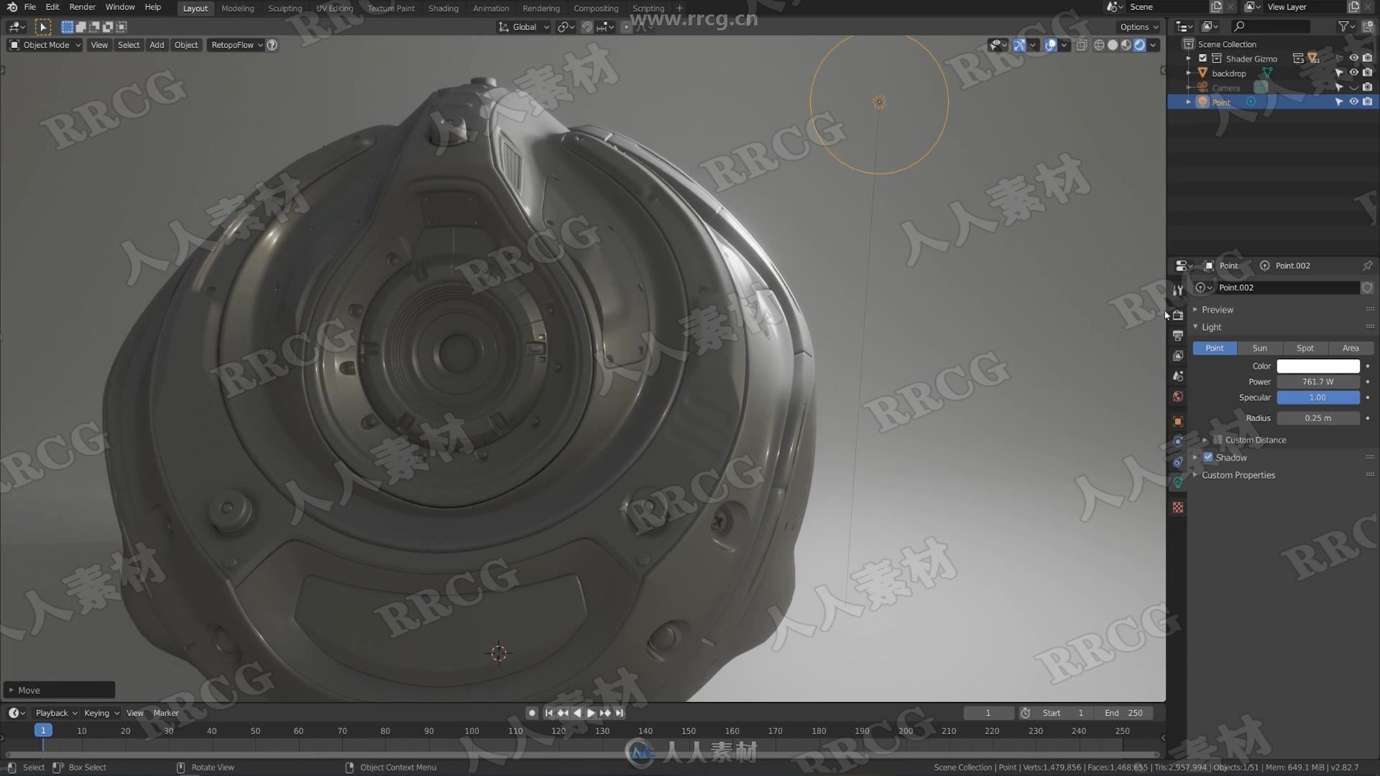Toggle X-ray mode in viewport header
Viewport: 1380px width, 776px height.
pyautogui.click(x=1081, y=45)
